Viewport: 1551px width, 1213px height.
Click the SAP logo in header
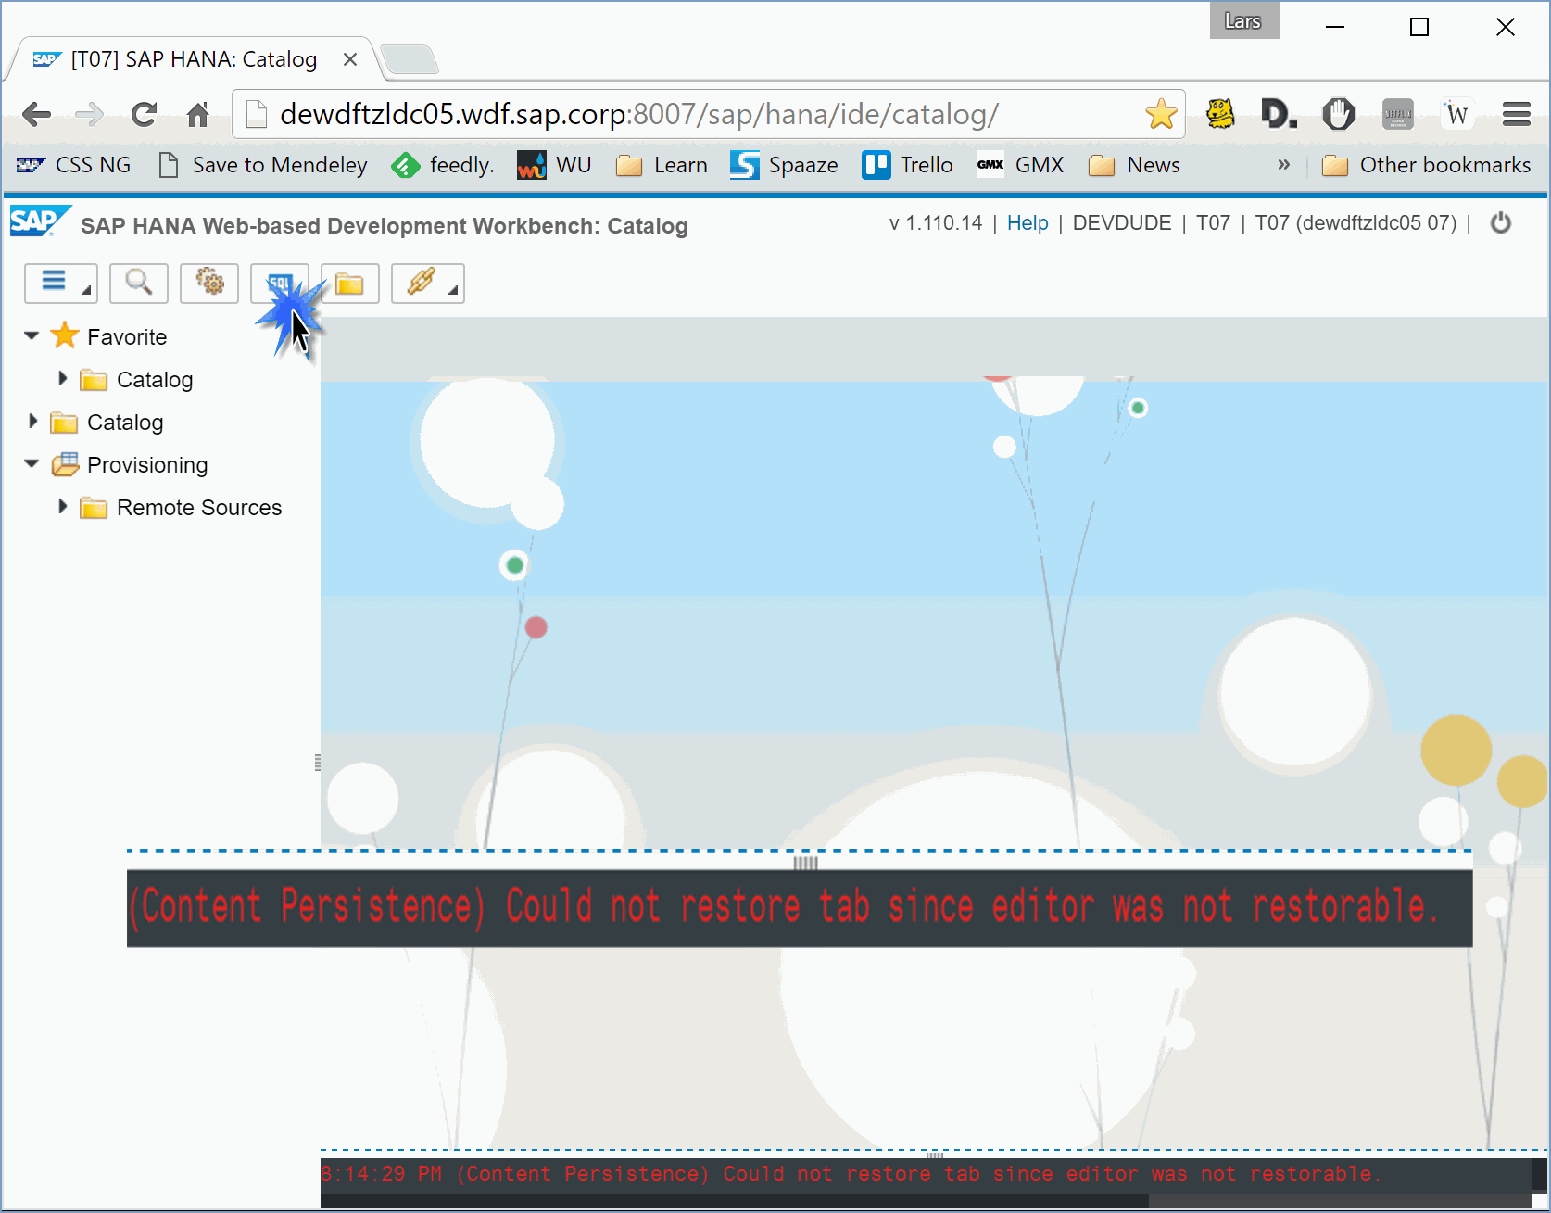click(x=39, y=221)
